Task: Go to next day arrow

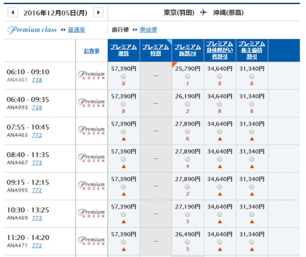Action: (x=99, y=13)
